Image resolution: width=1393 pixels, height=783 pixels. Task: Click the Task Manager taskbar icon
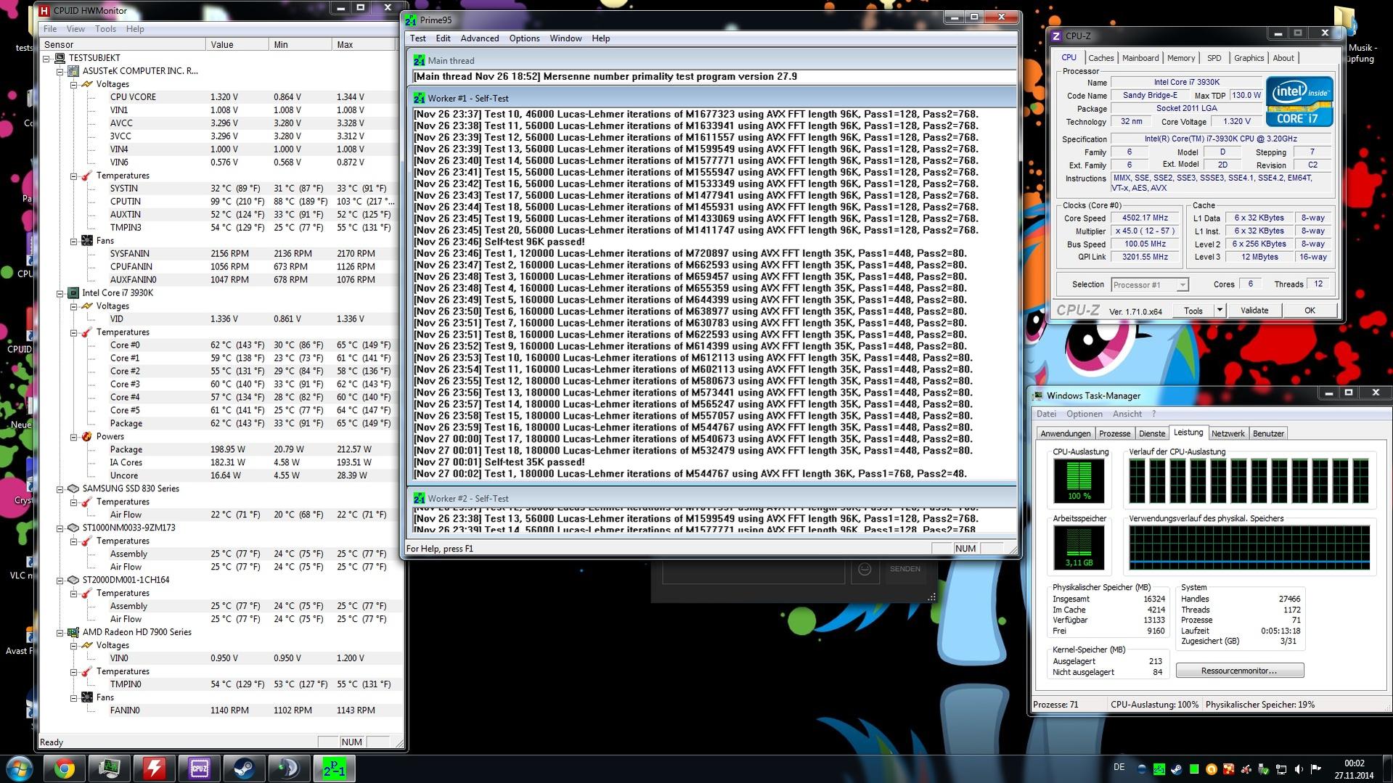point(110,768)
